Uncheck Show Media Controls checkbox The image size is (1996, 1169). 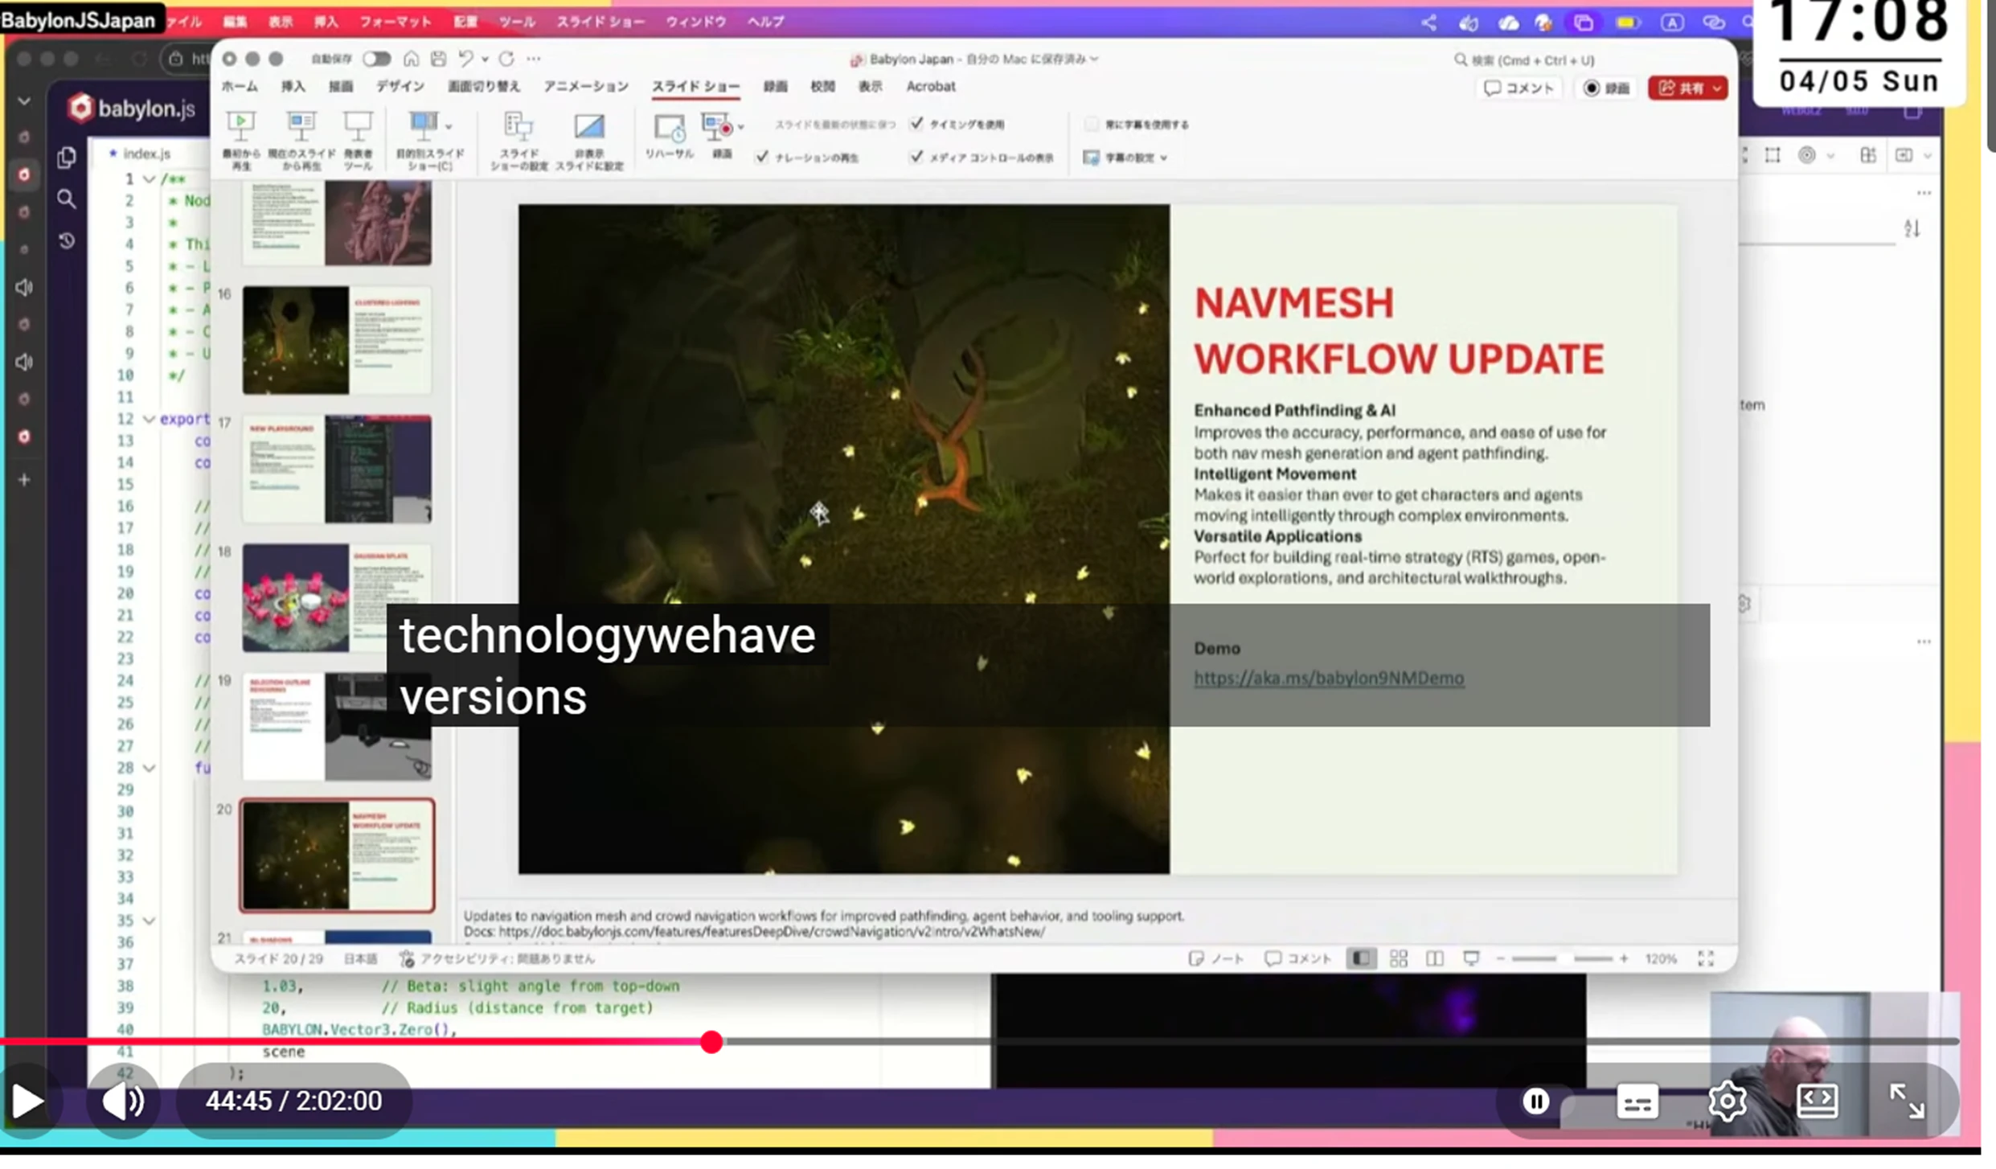click(x=916, y=157)
